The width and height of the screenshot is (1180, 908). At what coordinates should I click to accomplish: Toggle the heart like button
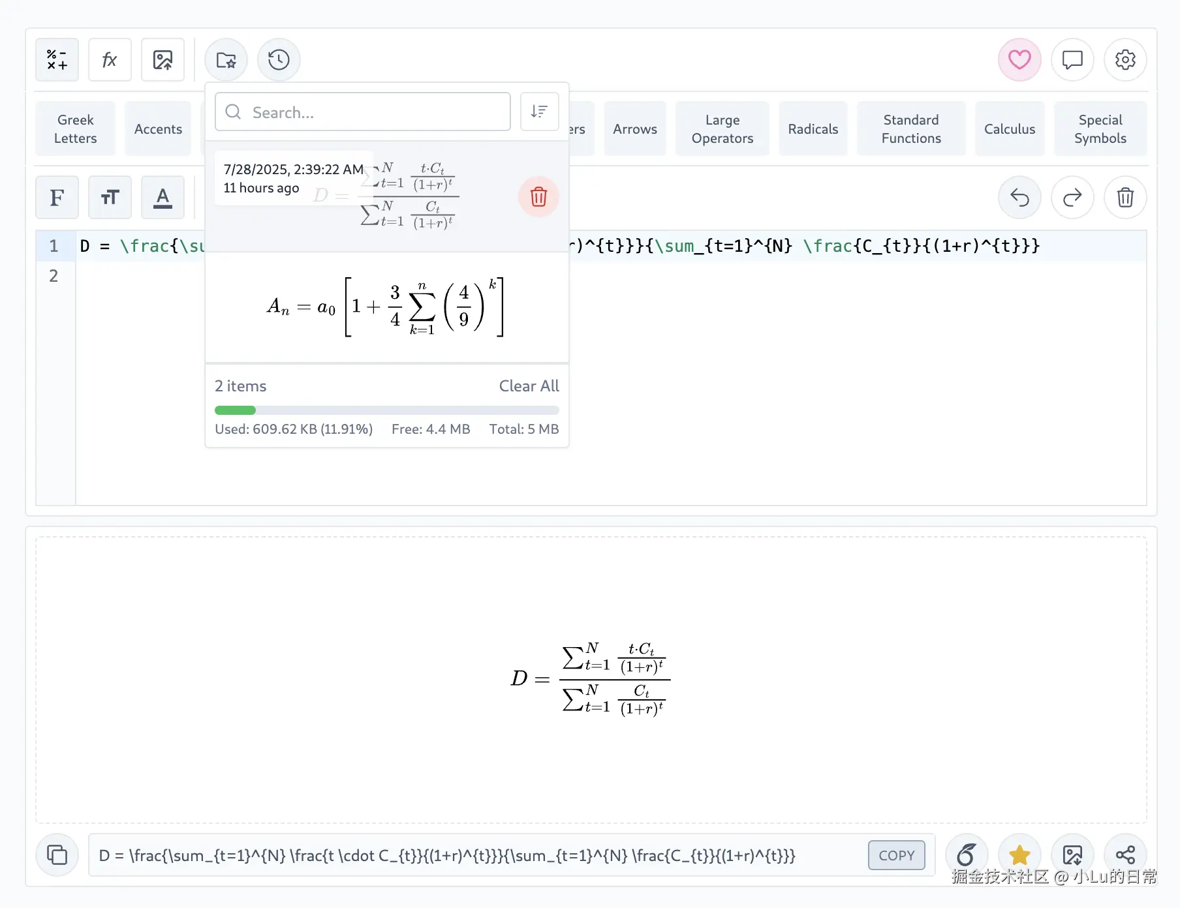pos(1019,59)
